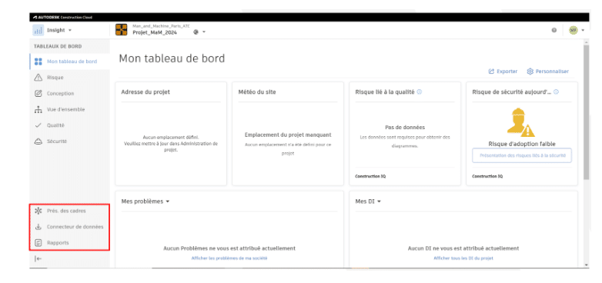Expand the user account dropdown arrow
Image resolution: width=602 pixels, height=283 pixels.
pos(583,30)
